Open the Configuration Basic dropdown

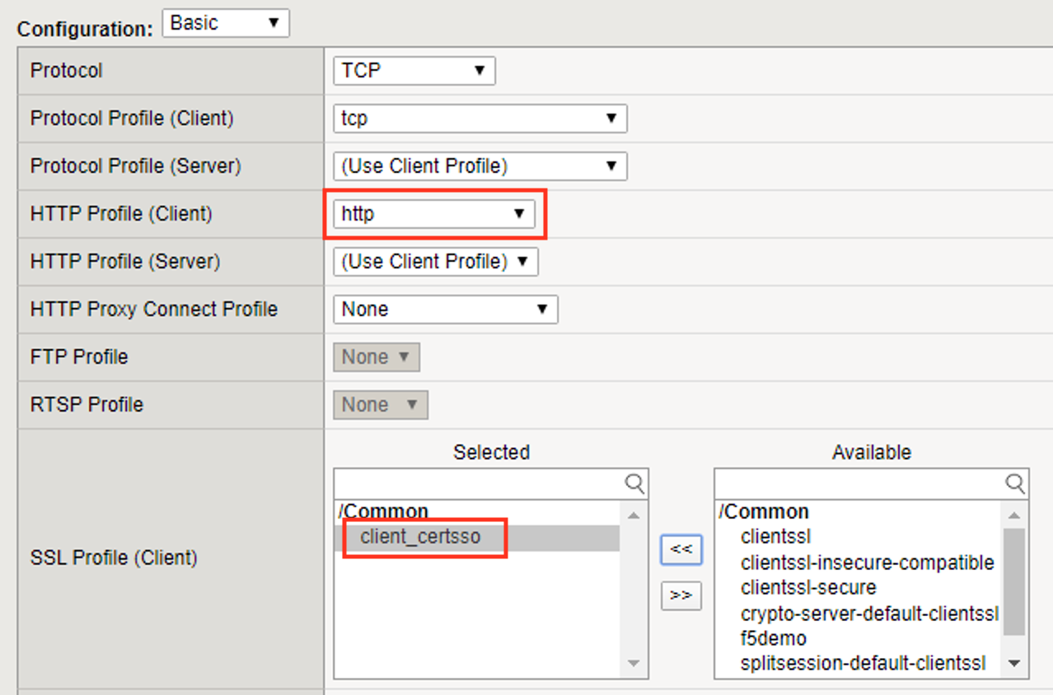[x=226, y=23]
